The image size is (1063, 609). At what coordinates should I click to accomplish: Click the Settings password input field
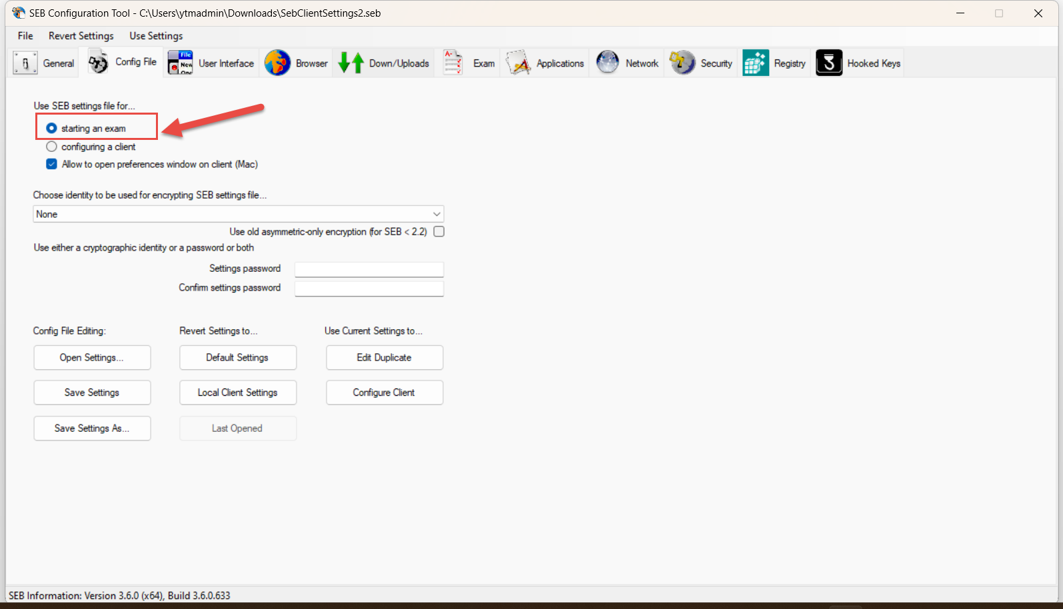click(x=369, y=269)
